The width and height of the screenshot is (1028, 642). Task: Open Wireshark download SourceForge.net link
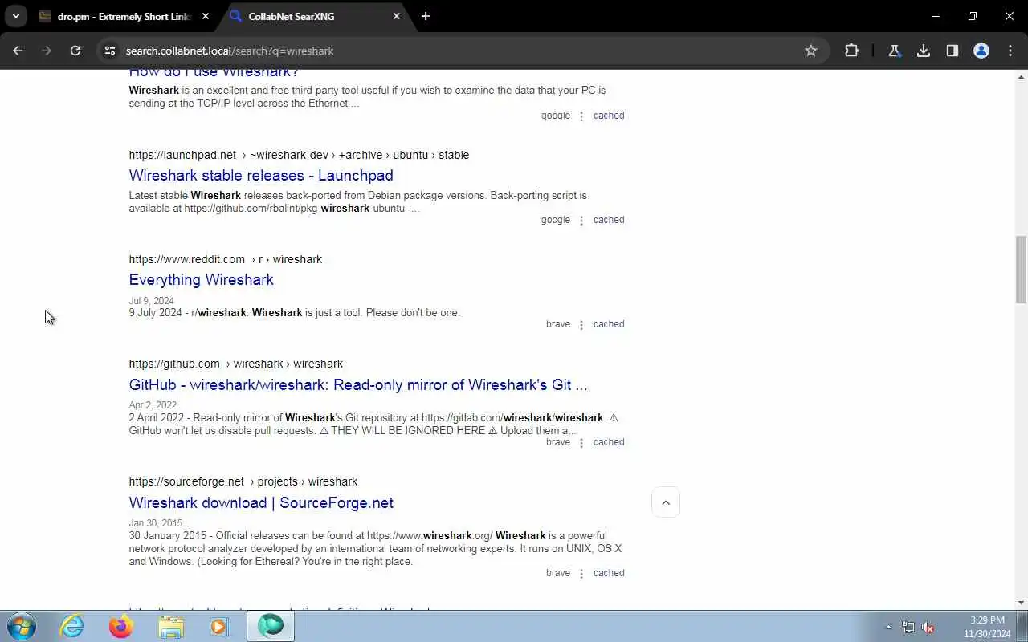261,502
